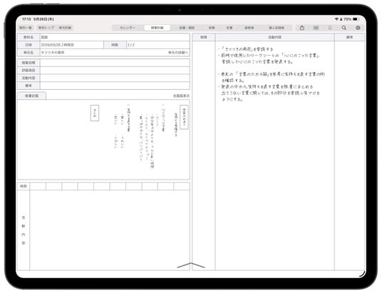Select the 板書計画 tab
The height and width of the screenshot is (293, 382).
pos(31,96)
